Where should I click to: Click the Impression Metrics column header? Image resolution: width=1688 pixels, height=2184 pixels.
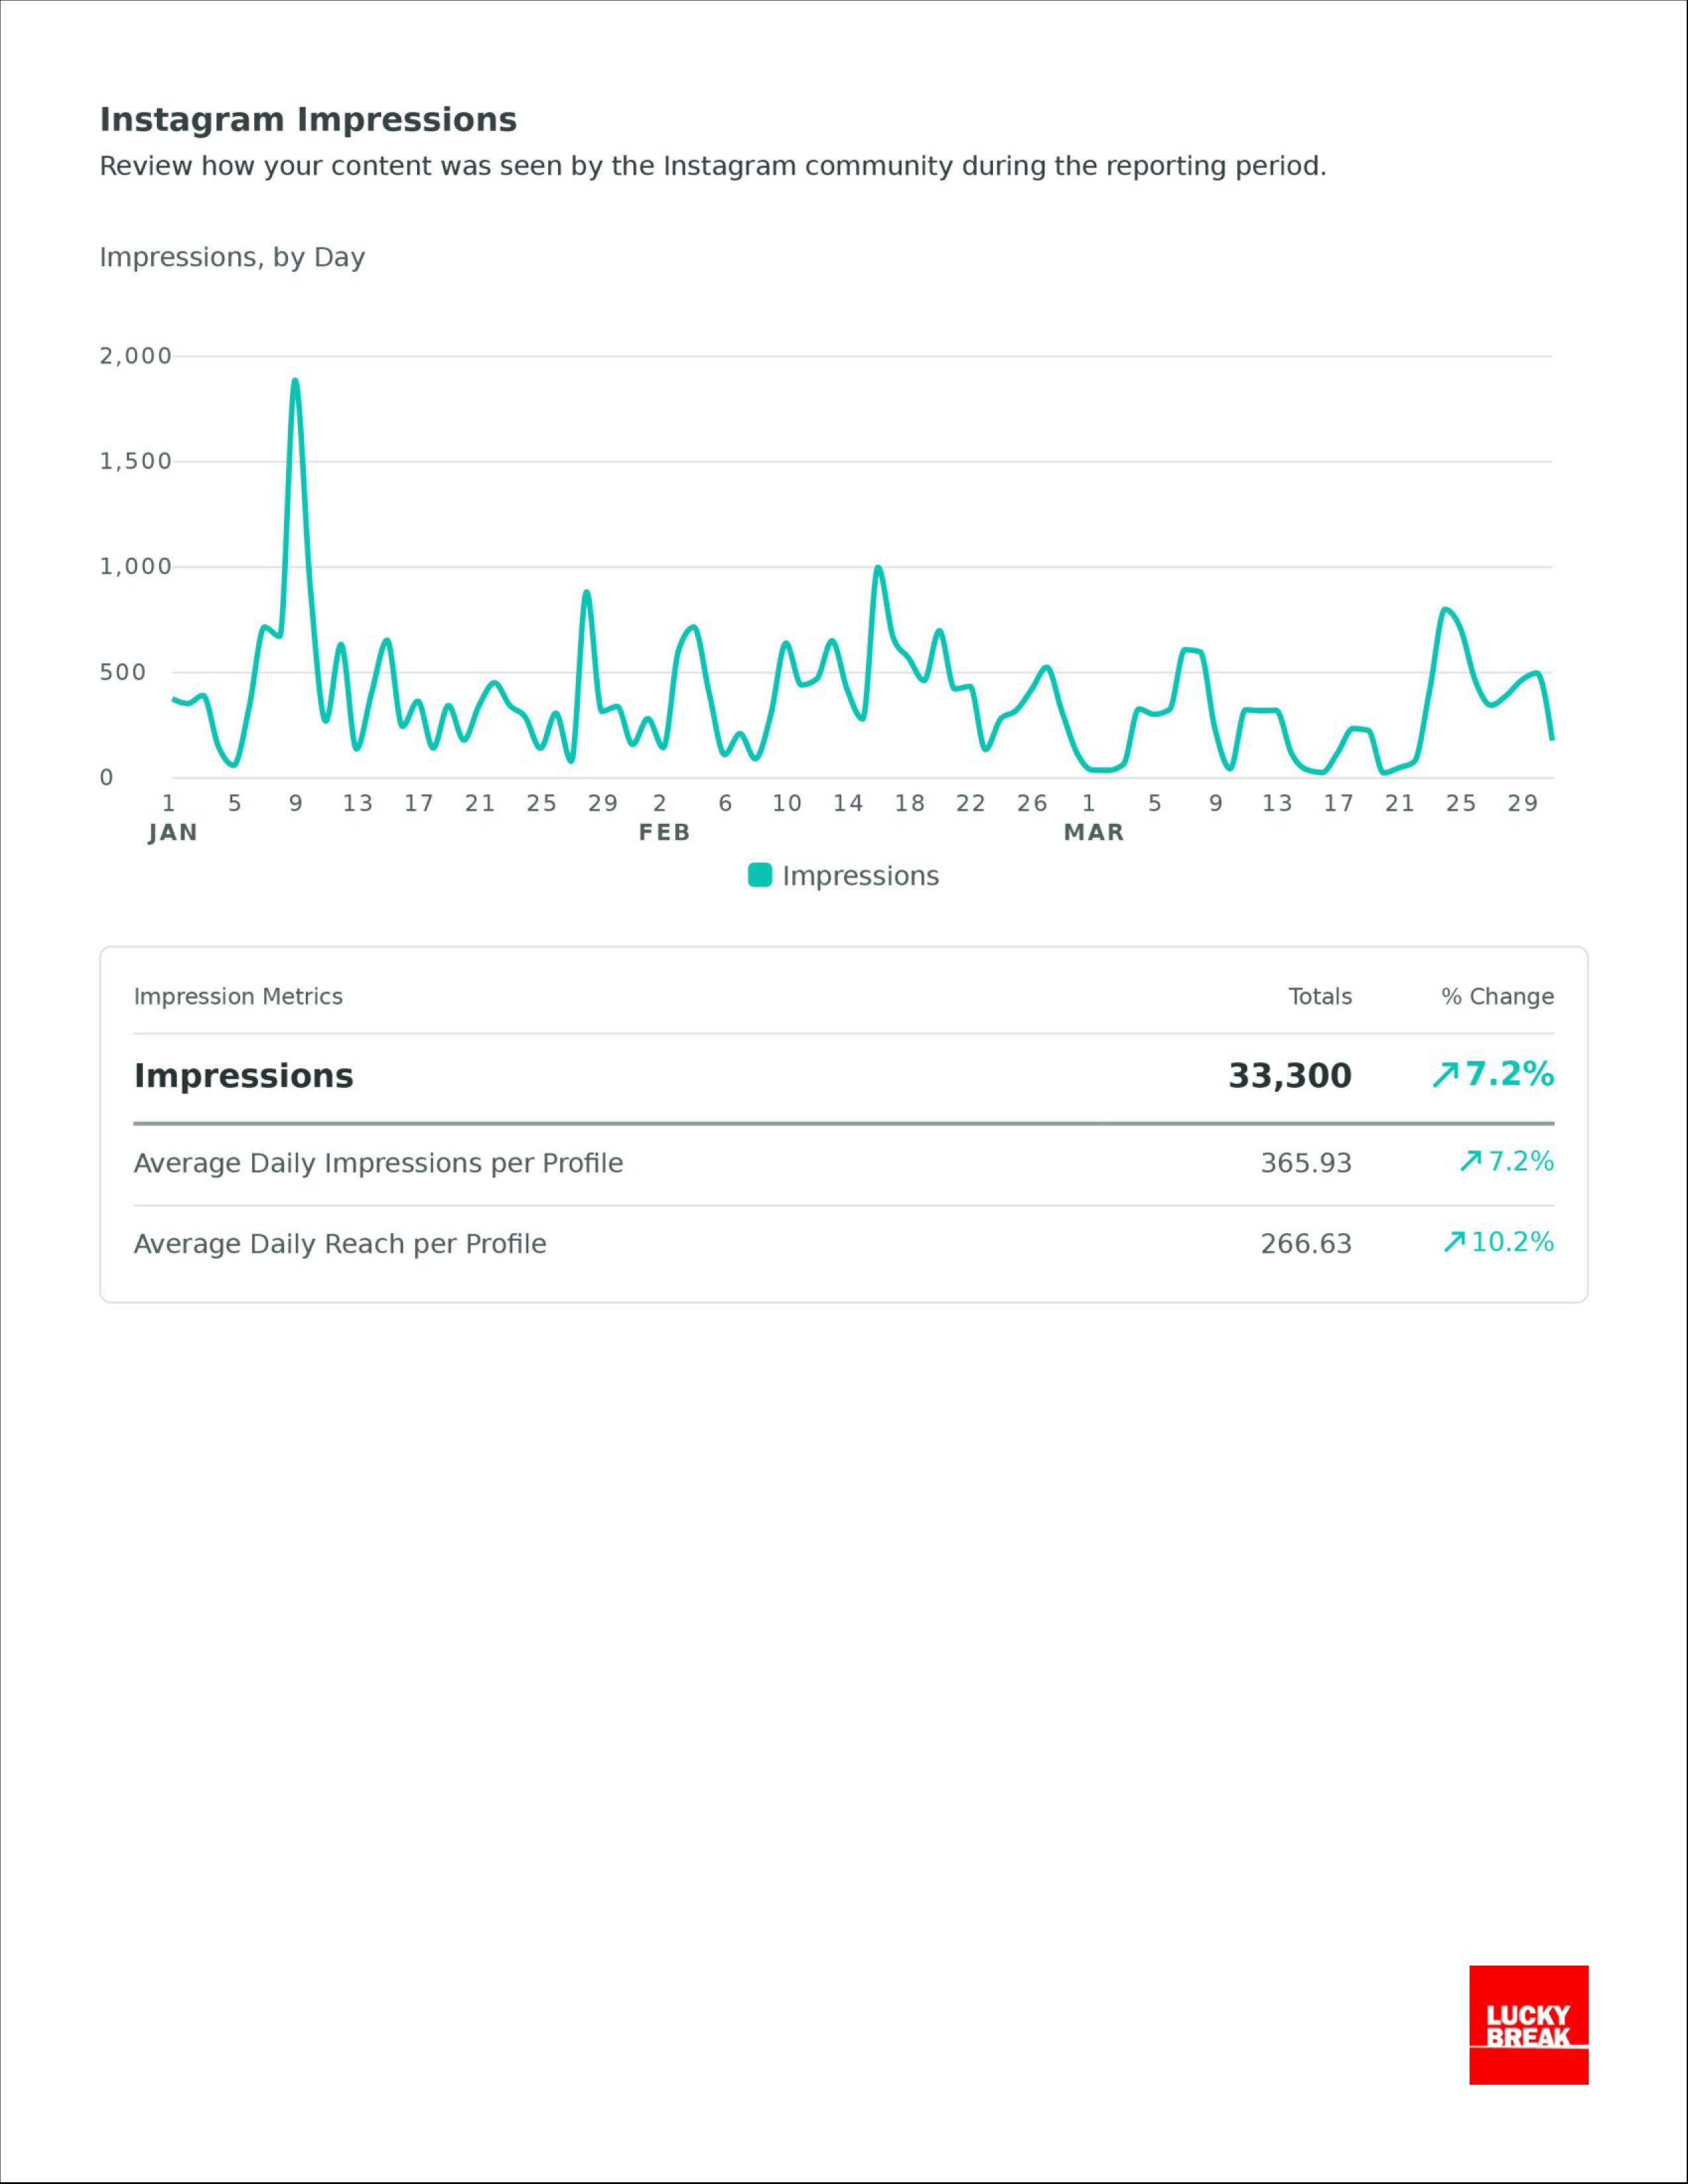tap(238, 996)
